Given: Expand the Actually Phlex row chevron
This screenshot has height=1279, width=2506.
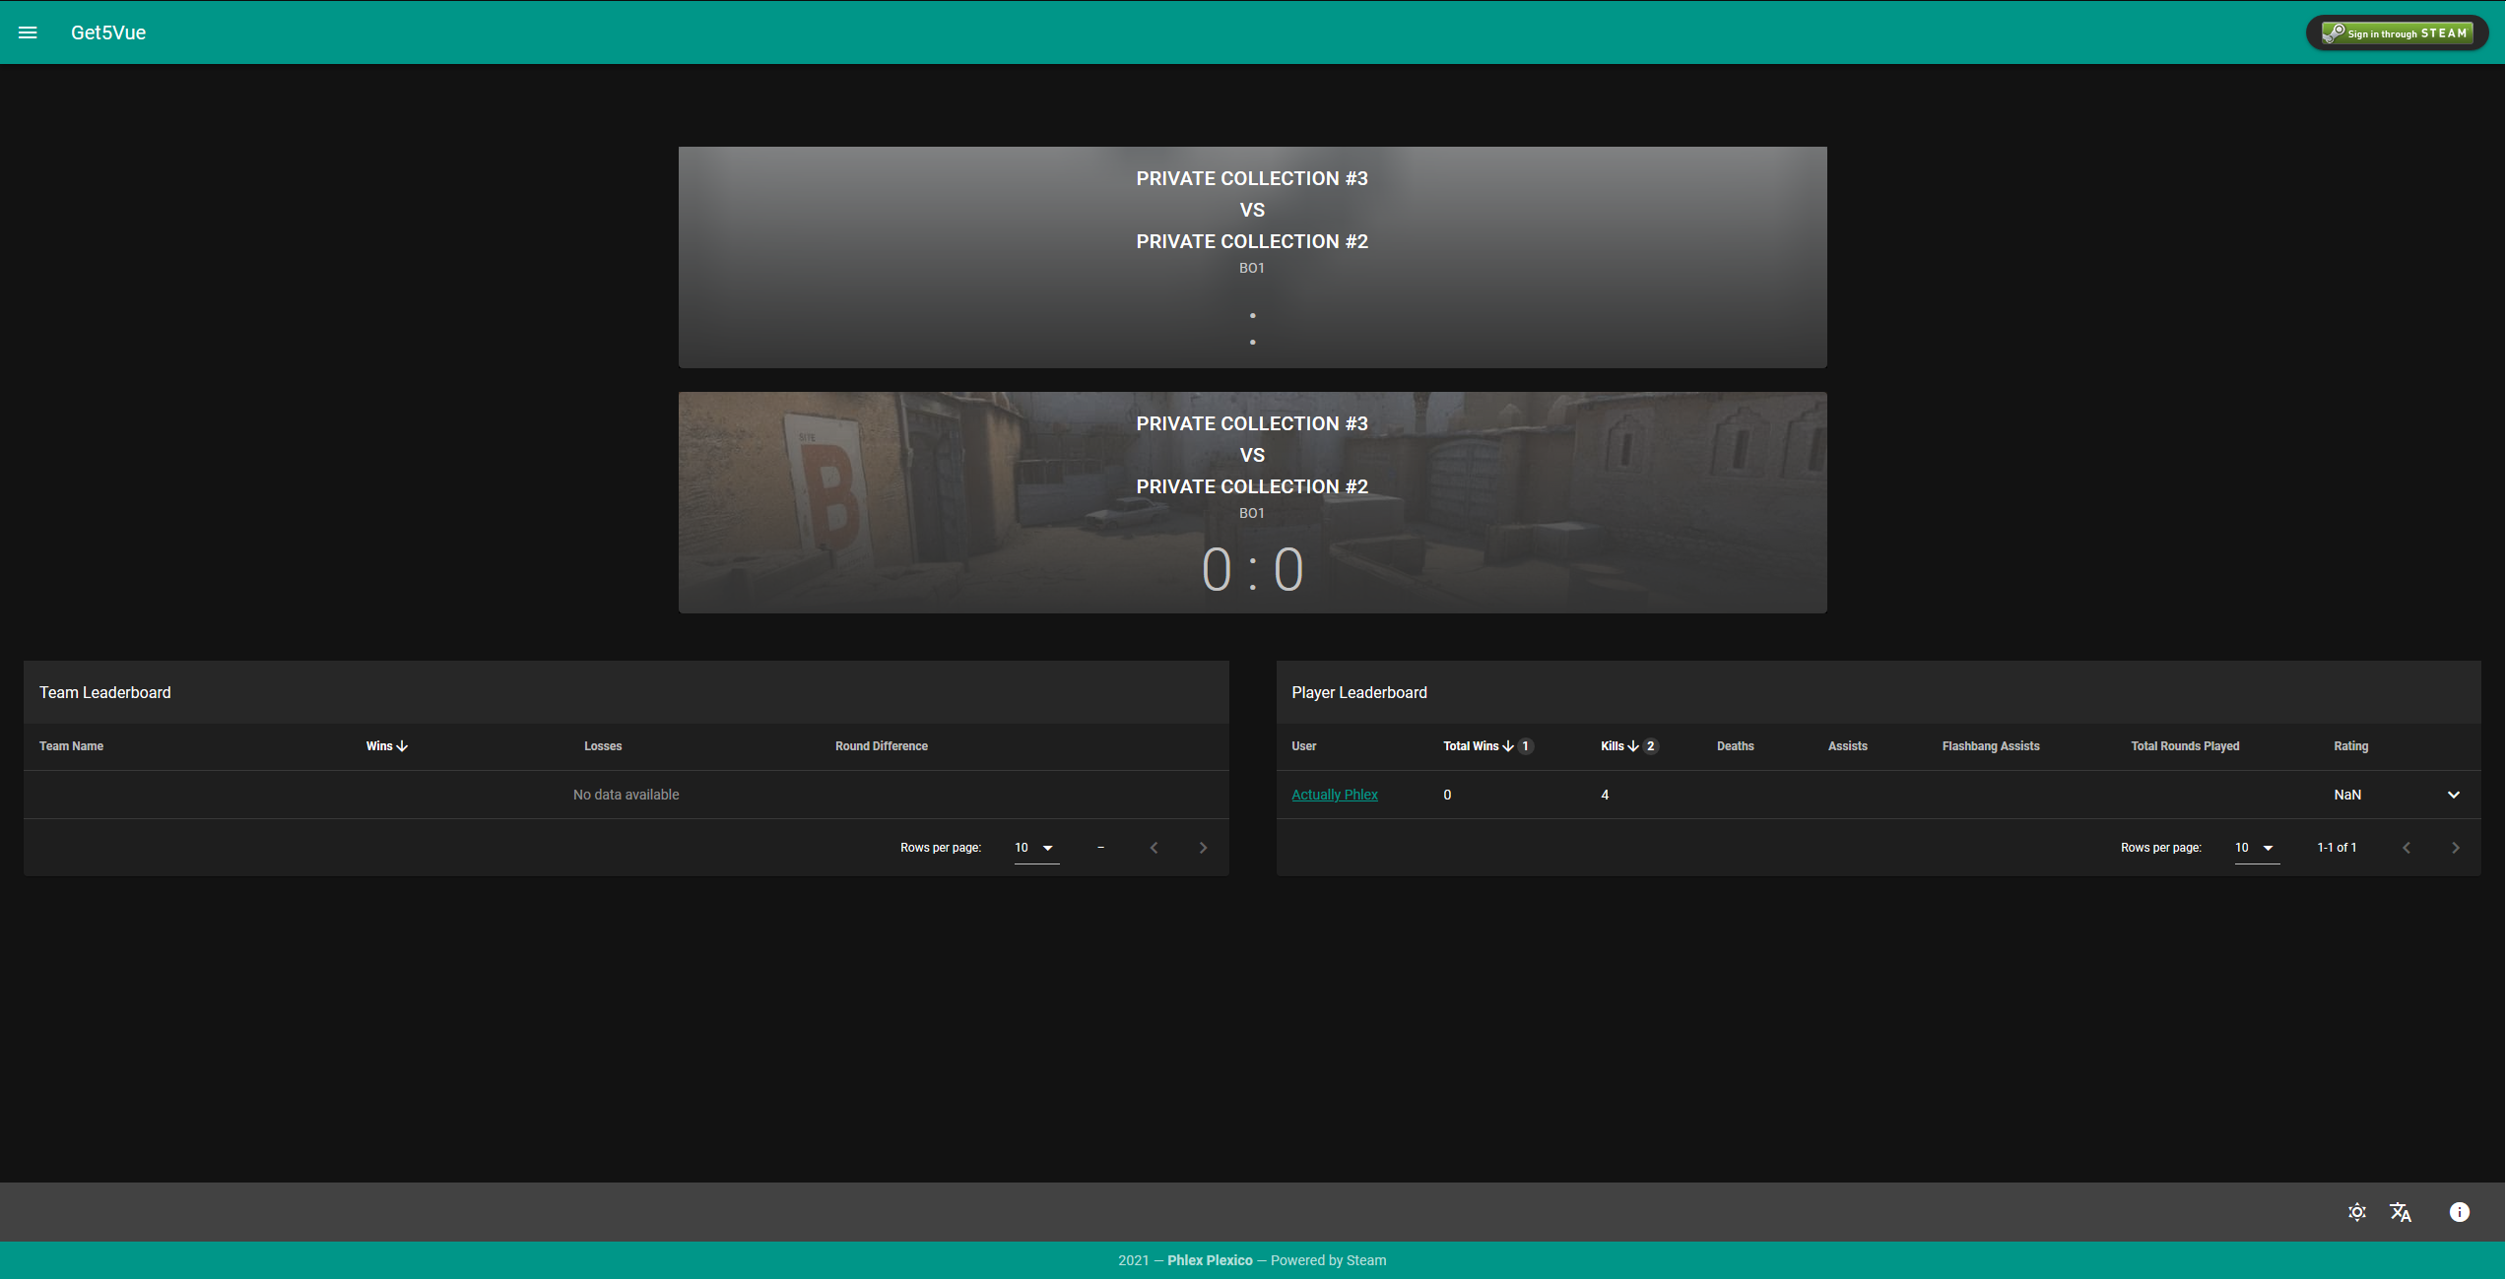Looking at the screenshot, I should [2453, 795].
